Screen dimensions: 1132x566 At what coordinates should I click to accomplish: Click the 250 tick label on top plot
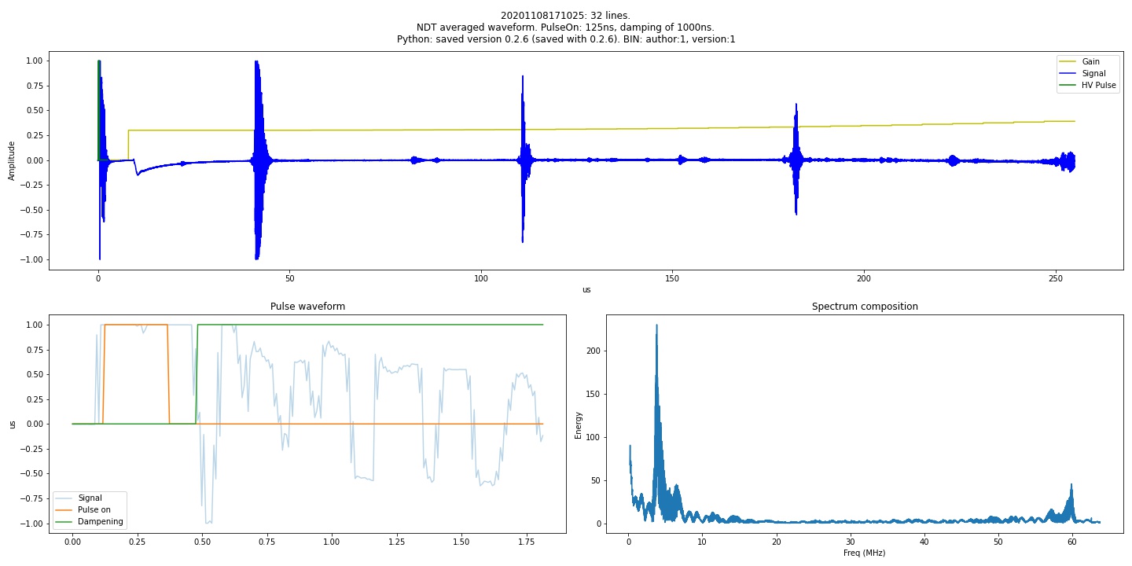pos(1056,279)
